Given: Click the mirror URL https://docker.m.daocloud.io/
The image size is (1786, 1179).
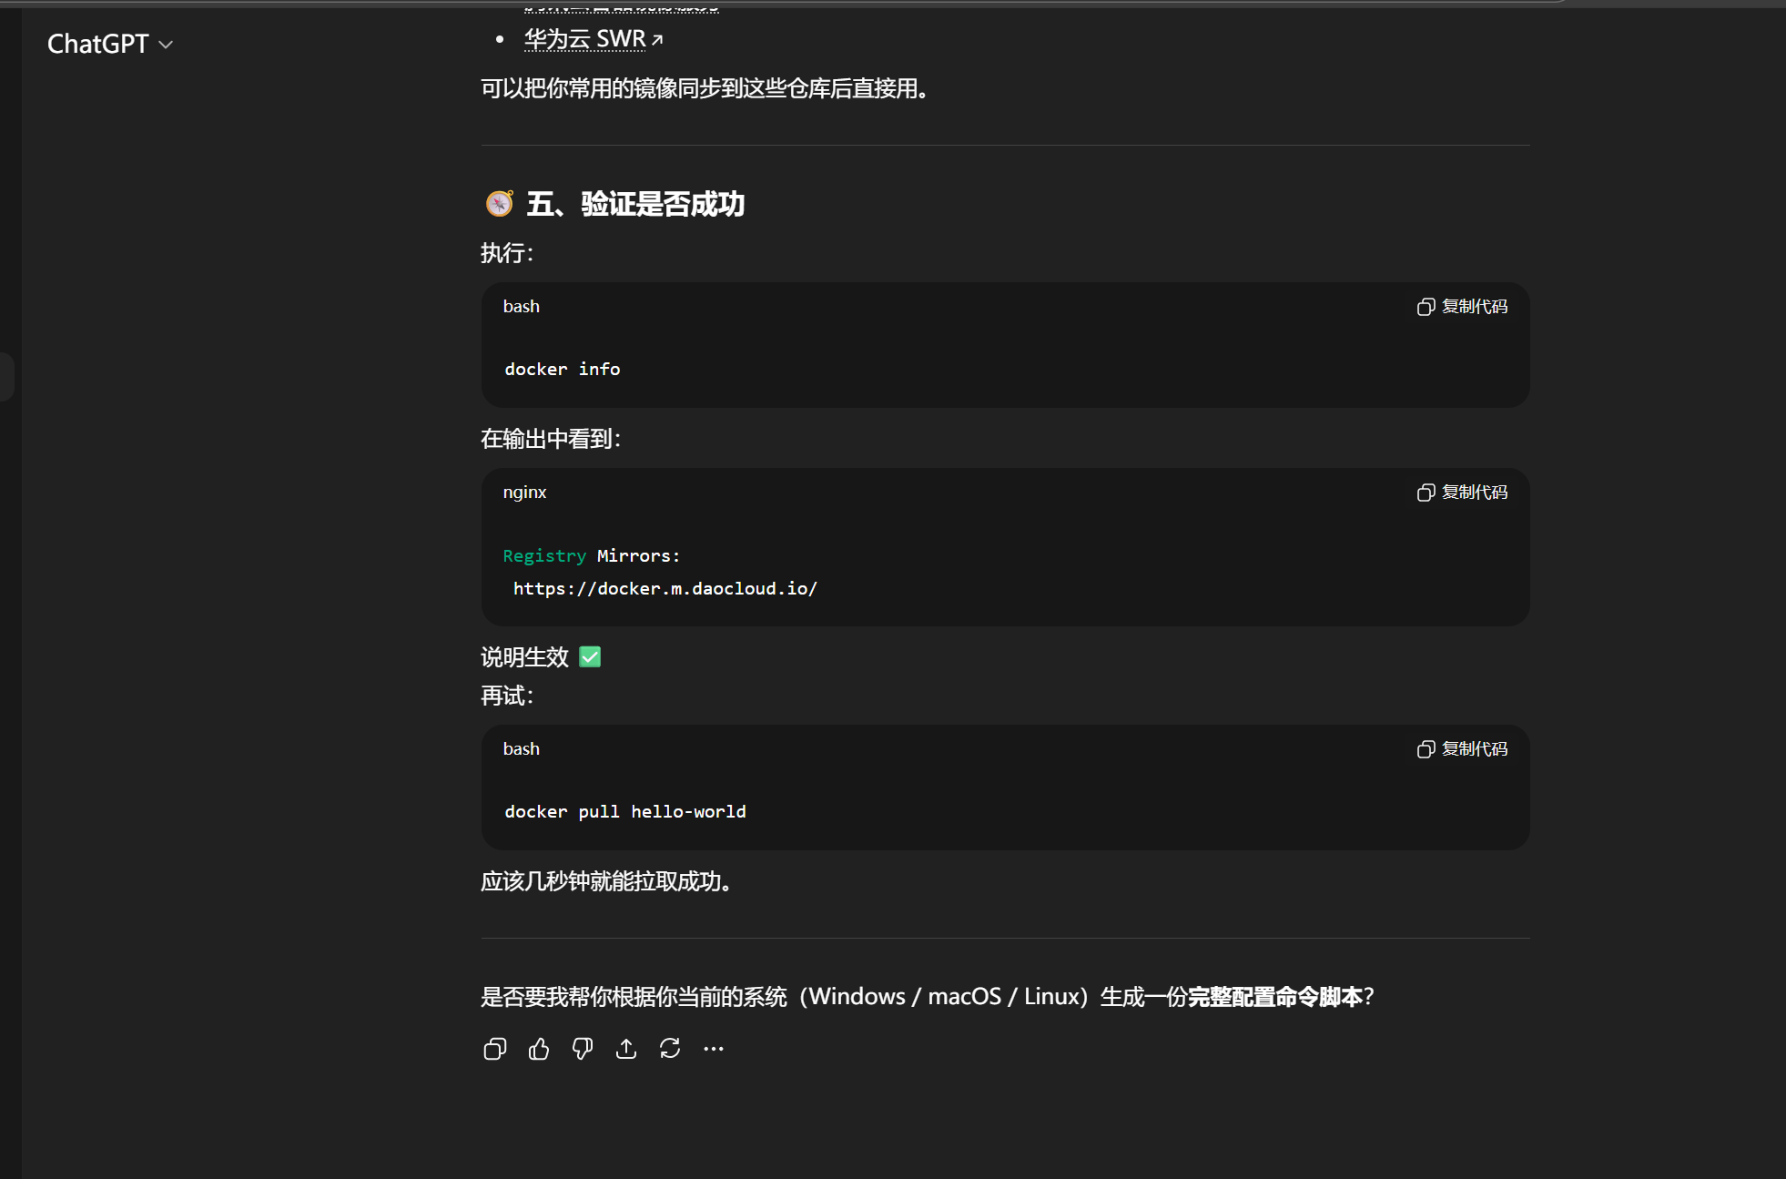Looking at the screenshot, I should click(x=665, y=589).
